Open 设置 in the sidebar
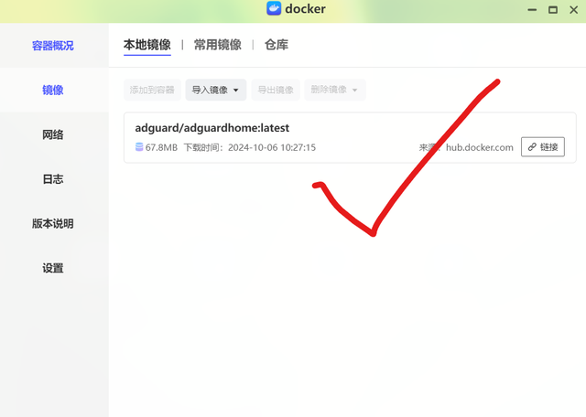The height and width of the screenshot is (417, 586). (x=53, y=268)
